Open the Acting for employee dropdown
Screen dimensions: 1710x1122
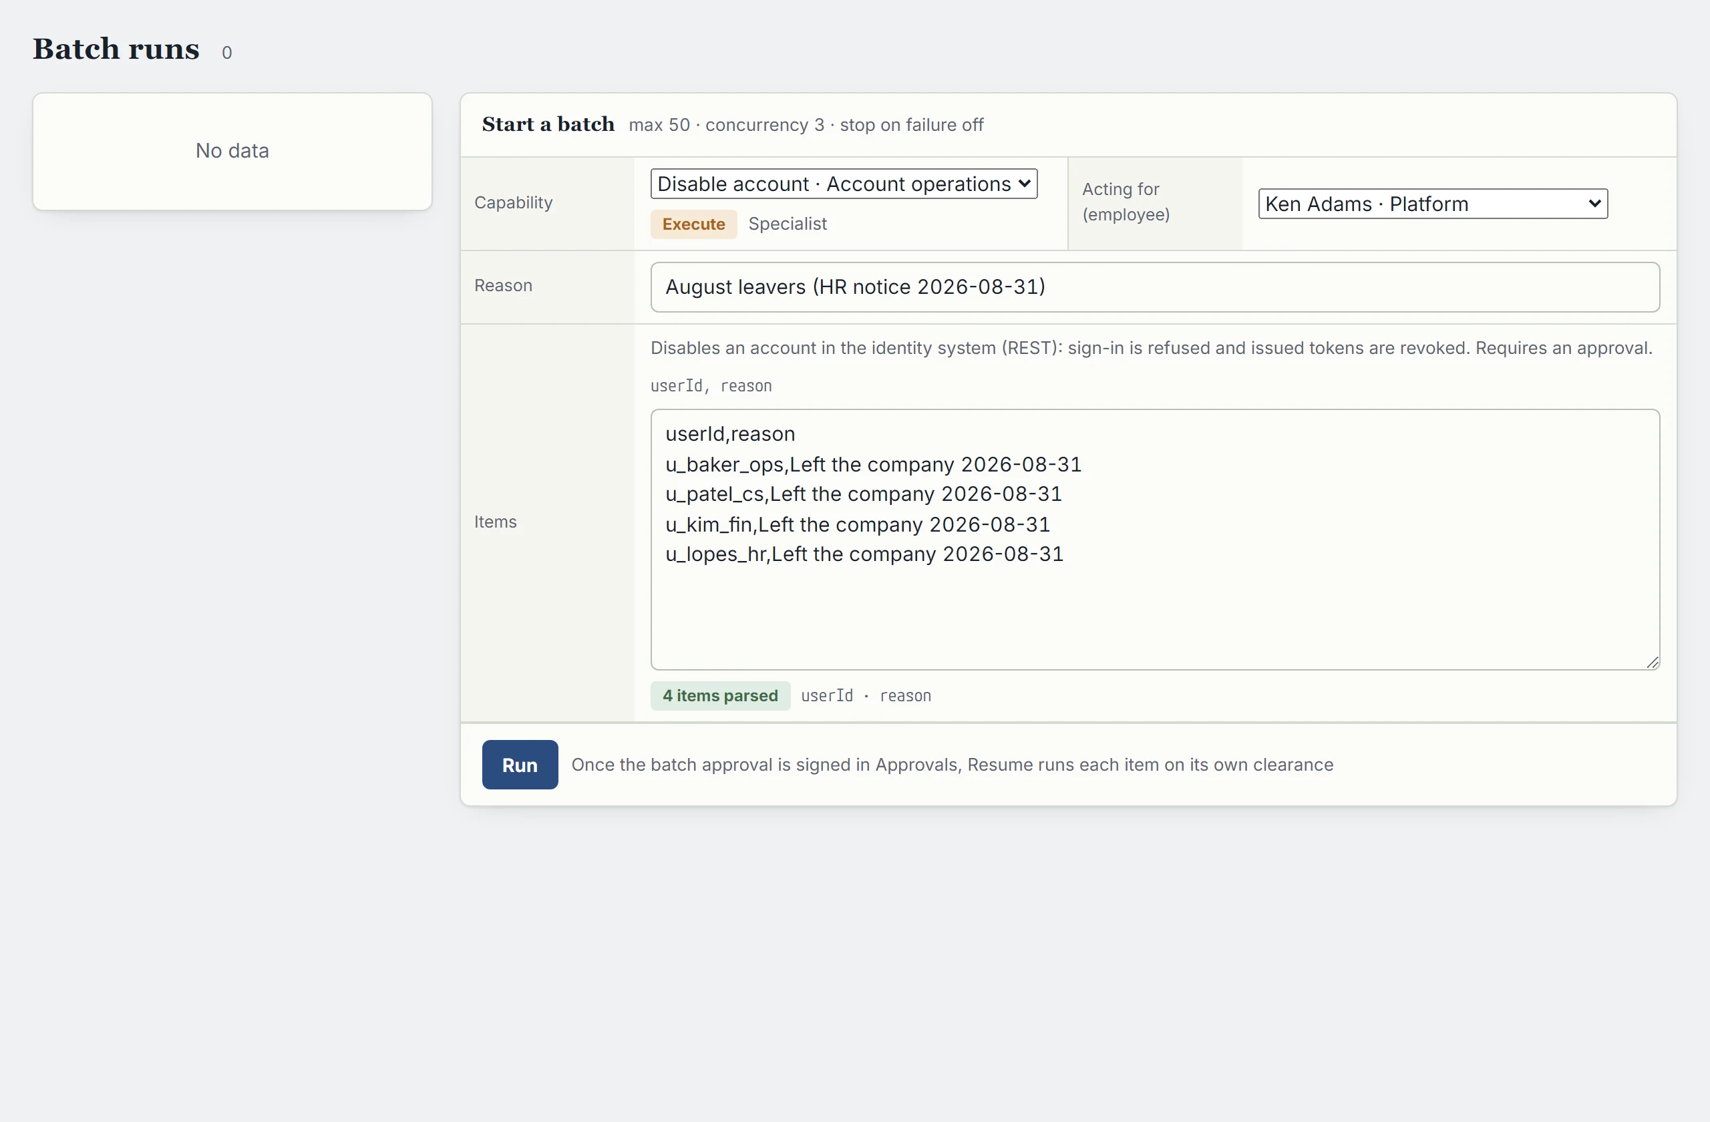point(1433,203)
